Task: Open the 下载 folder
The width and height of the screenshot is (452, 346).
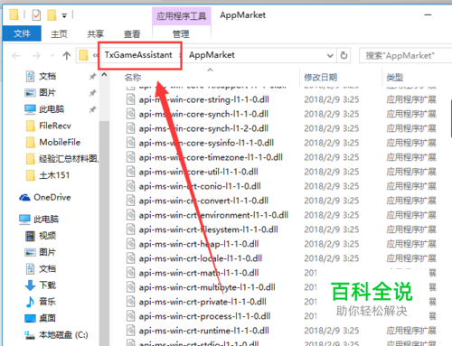Action: pos(47,285)
